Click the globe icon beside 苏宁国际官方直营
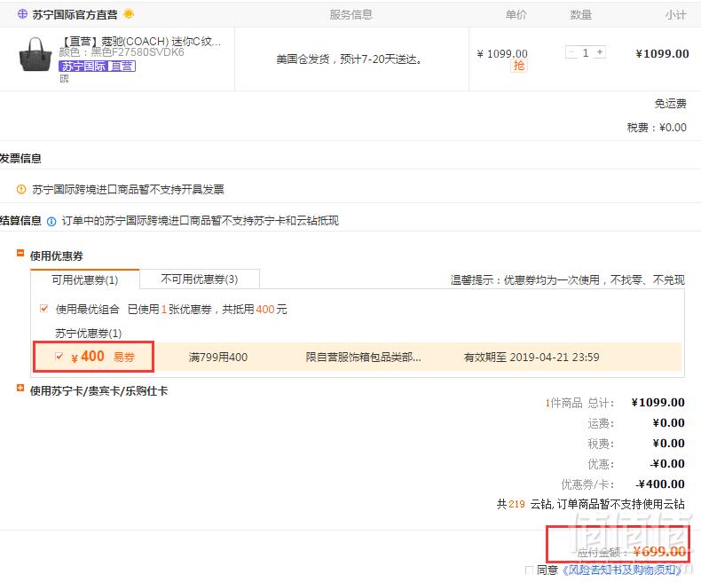 coord(22,14)
